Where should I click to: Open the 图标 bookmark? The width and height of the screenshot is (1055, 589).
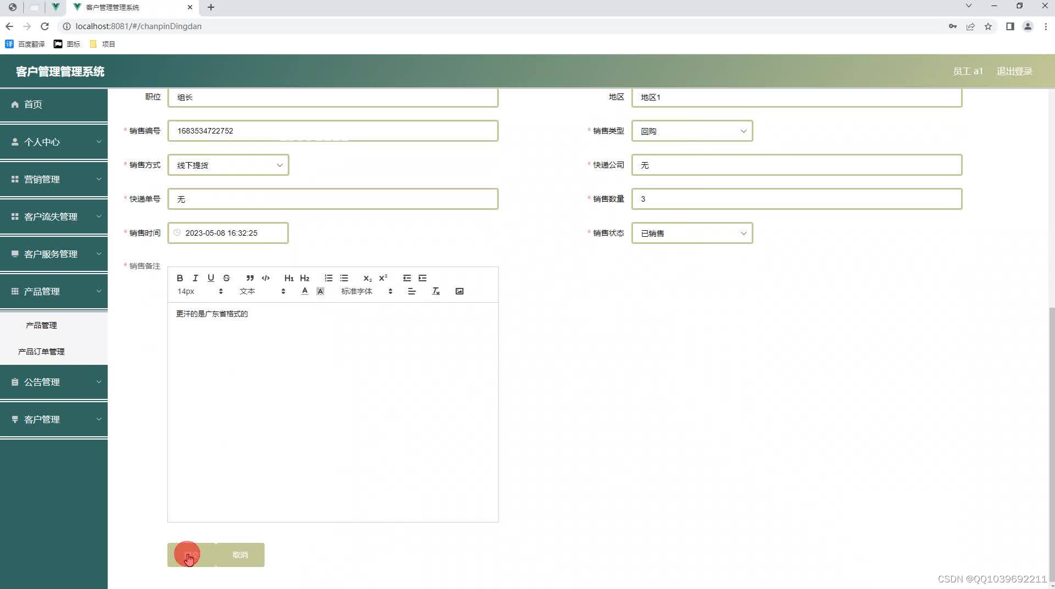point(67,44)
